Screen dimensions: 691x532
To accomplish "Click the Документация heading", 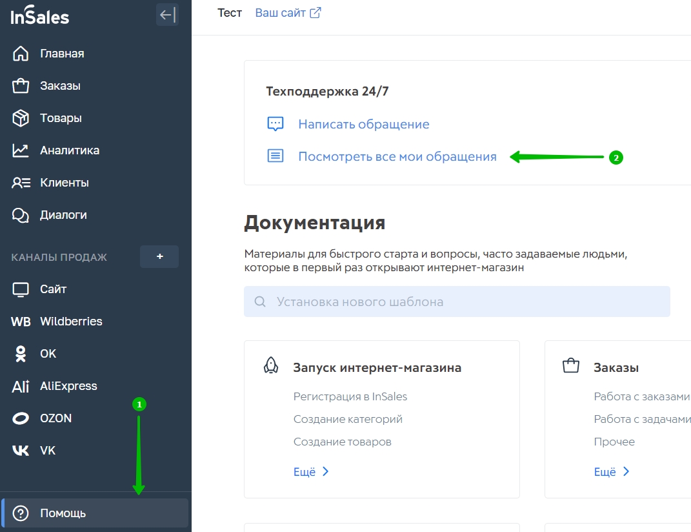I will 315,222.
